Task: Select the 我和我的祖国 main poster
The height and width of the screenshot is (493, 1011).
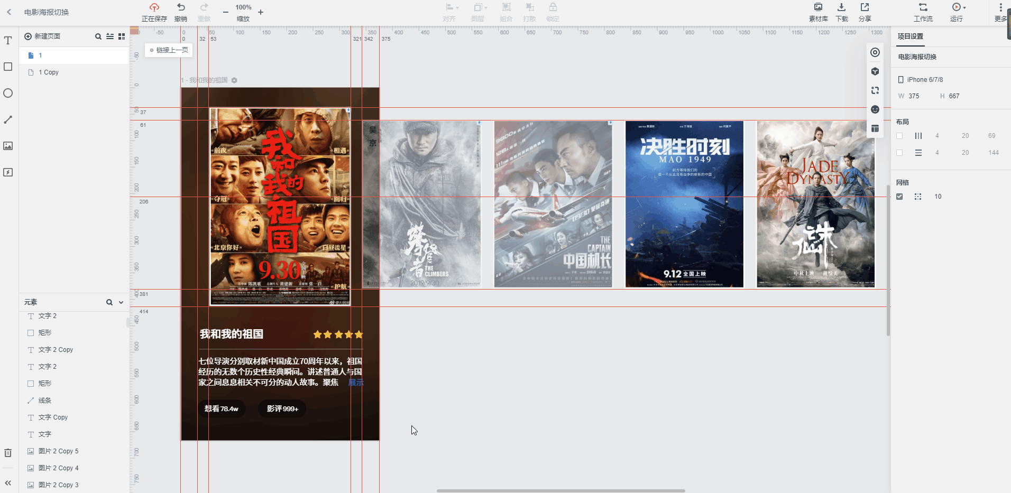Action: pyautogui.click(x=280, y=207)
